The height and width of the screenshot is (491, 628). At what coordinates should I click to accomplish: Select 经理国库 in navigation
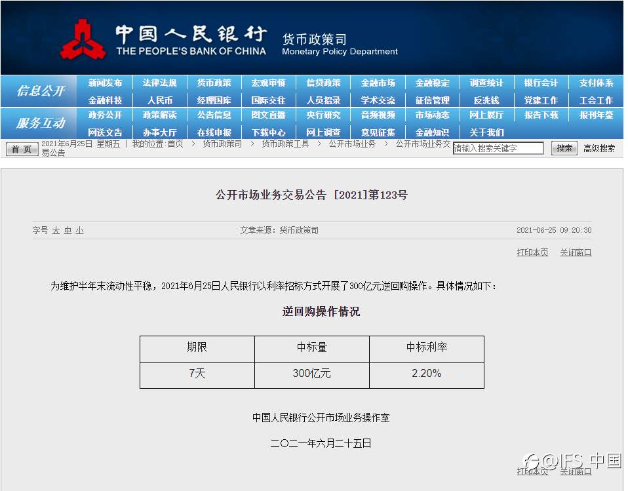214,100
